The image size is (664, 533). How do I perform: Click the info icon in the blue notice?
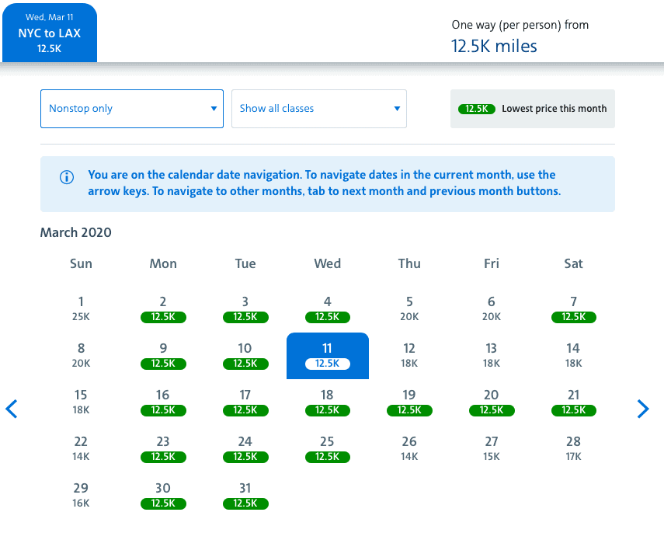[67, 177]
